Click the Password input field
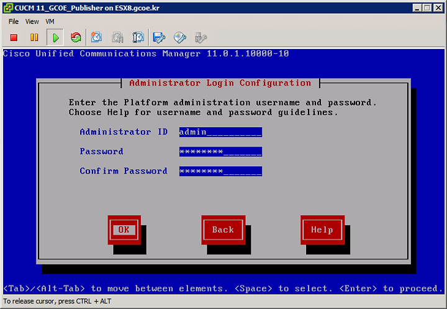Viewport: 447px width, 309px height. tap(220, 151)
